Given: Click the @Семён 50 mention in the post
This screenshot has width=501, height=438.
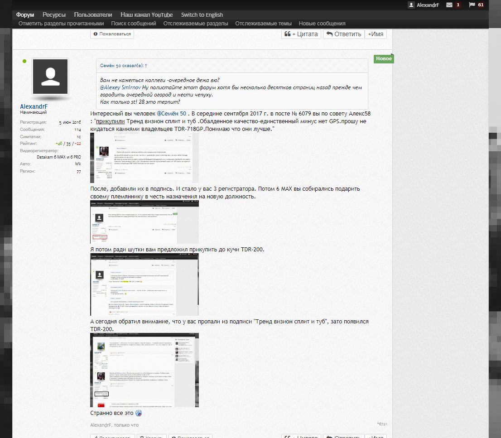Looking at the screenshot, I should click(x=172, y=114).
